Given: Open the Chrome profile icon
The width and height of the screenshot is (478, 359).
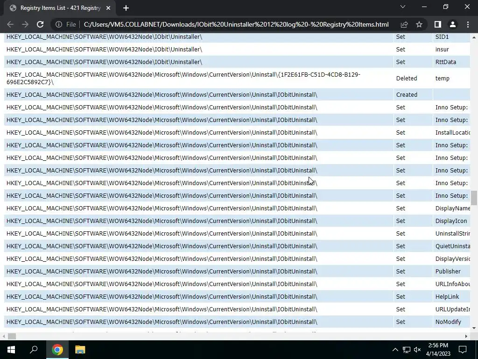Looking at the screenshot, I should pyautogui.click(x=453, y=24).
